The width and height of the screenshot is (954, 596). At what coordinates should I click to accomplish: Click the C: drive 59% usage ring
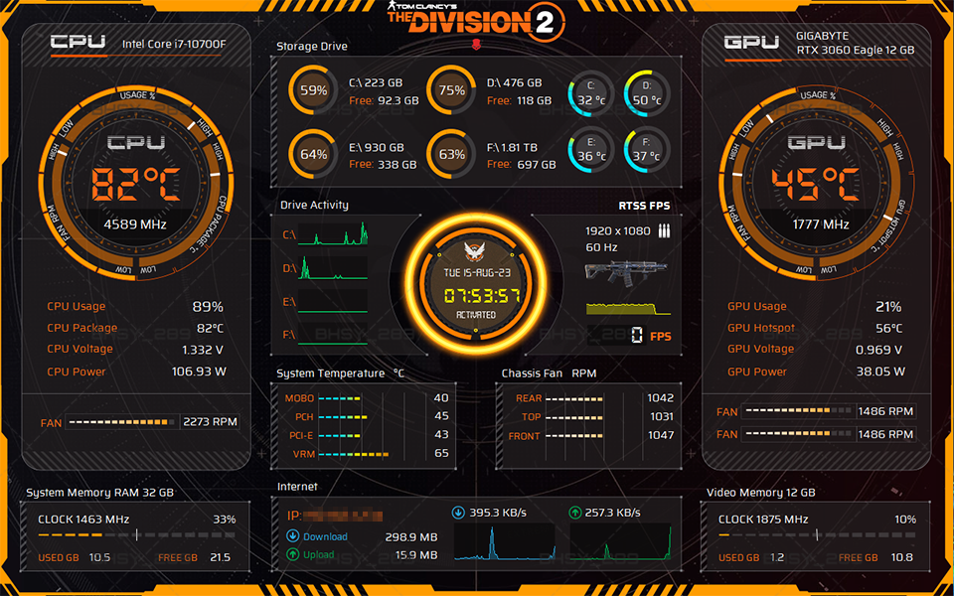(x=313, y=90)
